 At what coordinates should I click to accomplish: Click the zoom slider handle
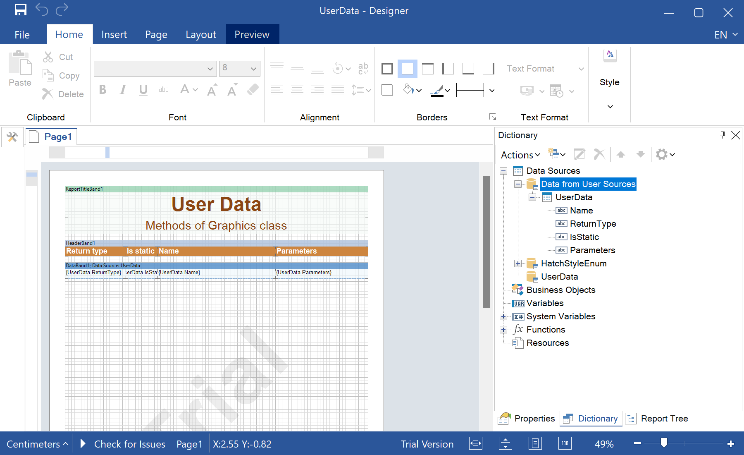(x=664, y=443)
